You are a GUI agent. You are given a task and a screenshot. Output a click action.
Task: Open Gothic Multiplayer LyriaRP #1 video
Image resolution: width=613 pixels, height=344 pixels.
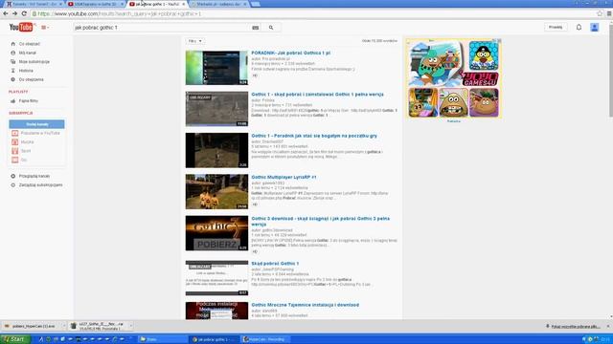[284, 177]
